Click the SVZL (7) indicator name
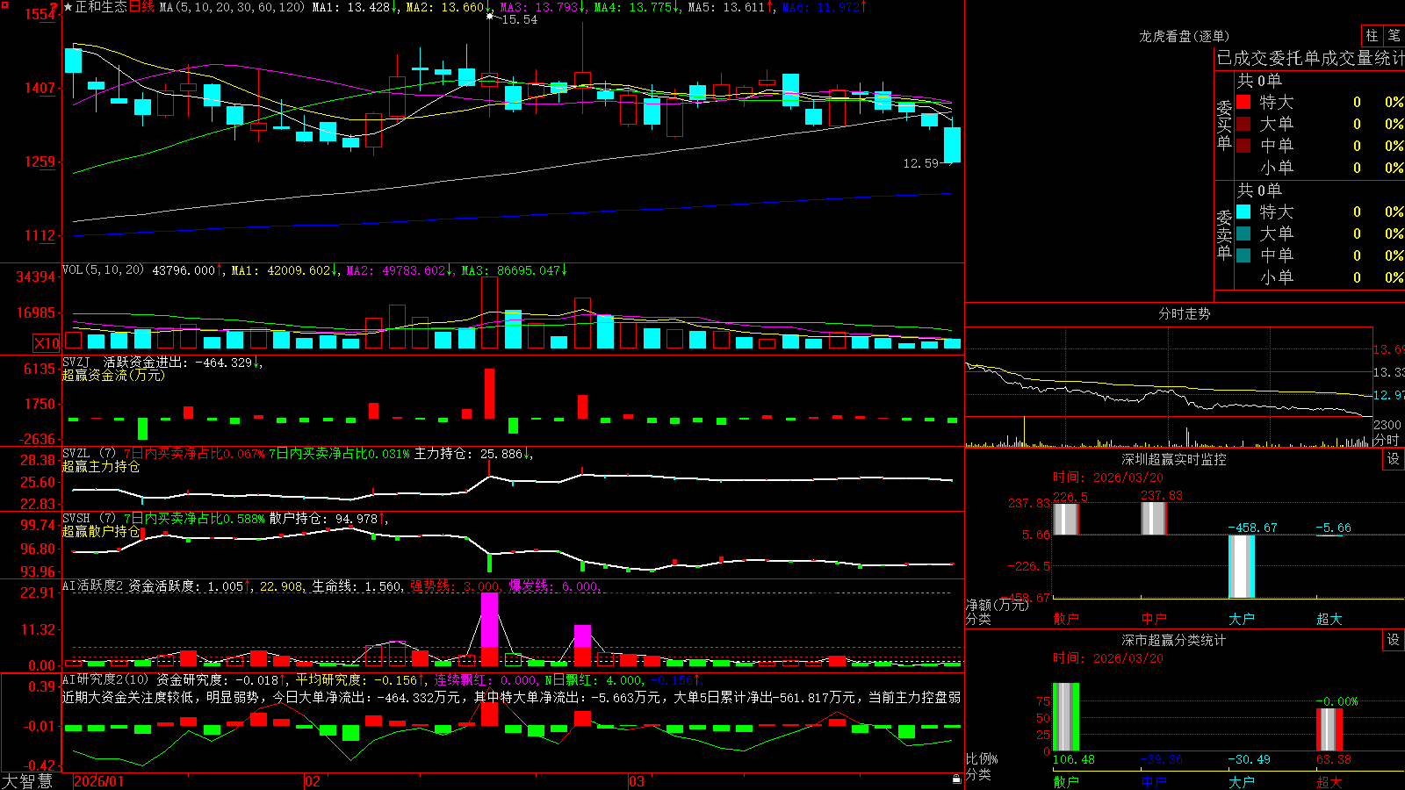1405x790 pixels. pyautogui.click(x=89, y=454)
